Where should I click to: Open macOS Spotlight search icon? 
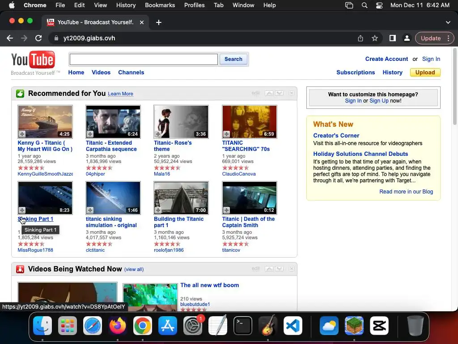(364, 5)
